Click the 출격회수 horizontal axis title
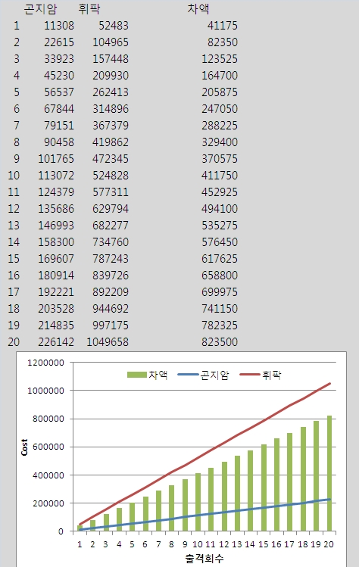 [x=204, y=559]
